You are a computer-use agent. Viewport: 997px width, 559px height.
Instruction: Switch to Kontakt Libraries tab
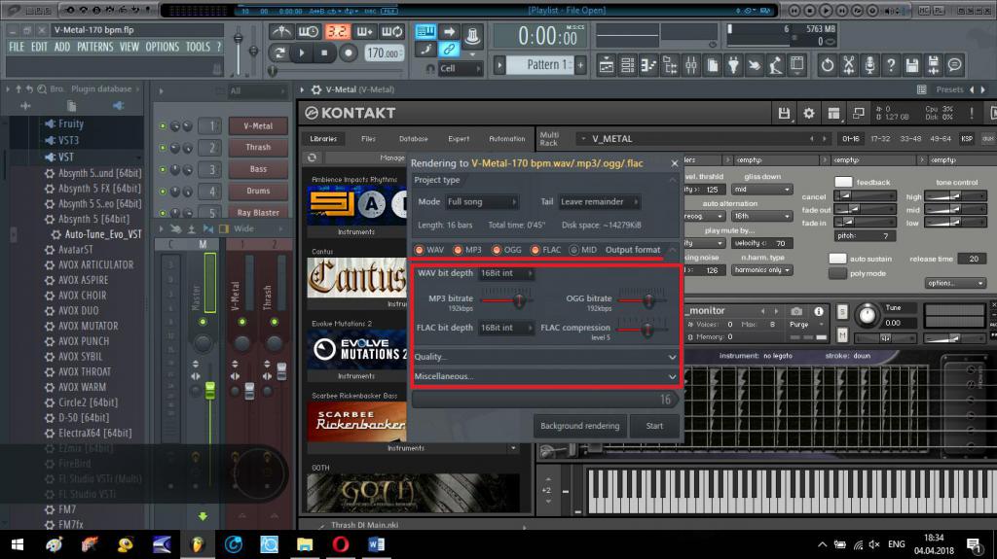pos(323,138)
